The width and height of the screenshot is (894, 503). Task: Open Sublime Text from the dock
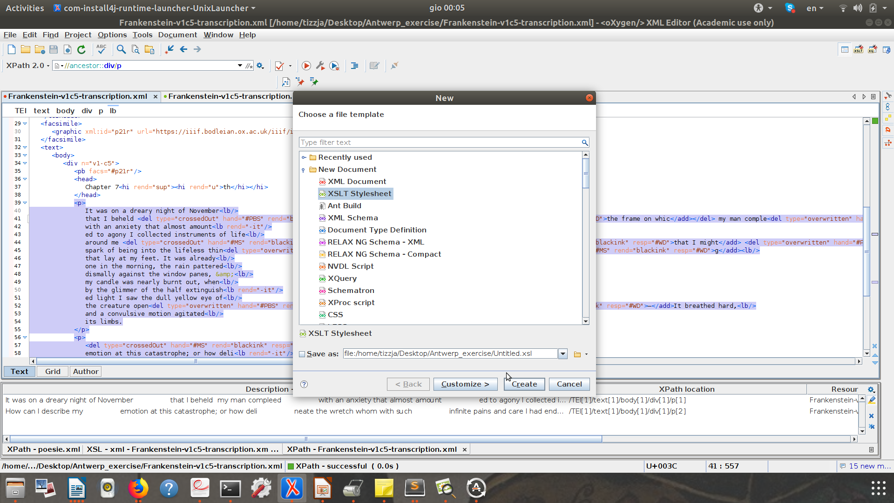(415, 489)
